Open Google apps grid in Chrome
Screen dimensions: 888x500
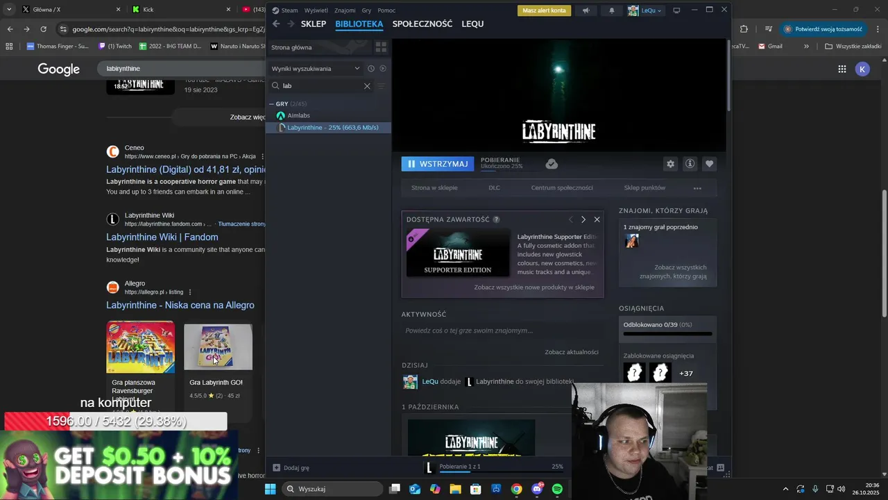pos(842,69)
